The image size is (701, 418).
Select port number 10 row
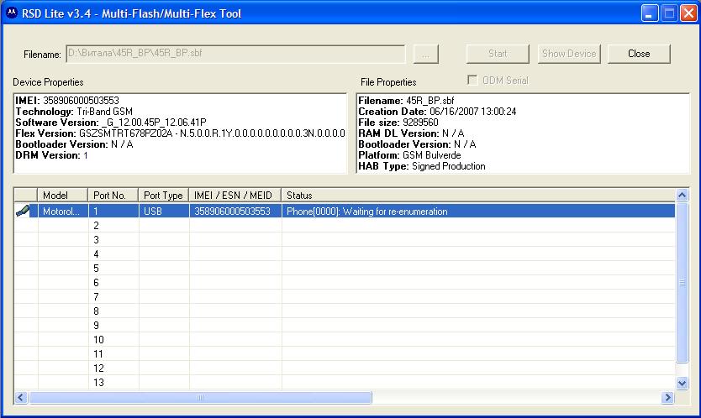(x=345, y=340)
